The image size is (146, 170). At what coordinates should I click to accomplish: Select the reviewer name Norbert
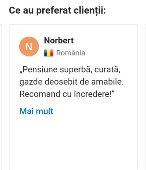coord(59,41)
